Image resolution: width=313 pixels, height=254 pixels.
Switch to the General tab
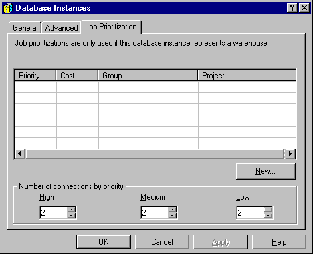25,28
